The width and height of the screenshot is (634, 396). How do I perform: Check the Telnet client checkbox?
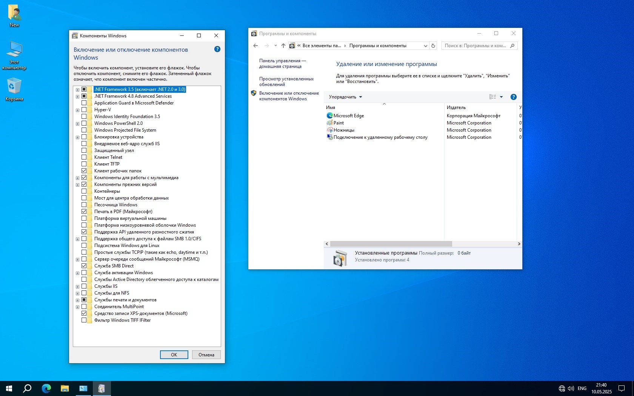84,157
